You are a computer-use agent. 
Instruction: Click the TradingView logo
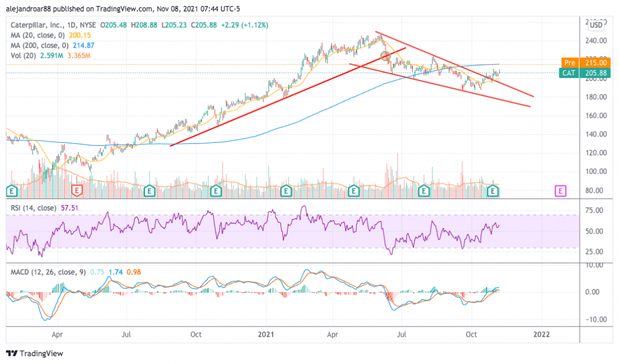coord(34,353)
